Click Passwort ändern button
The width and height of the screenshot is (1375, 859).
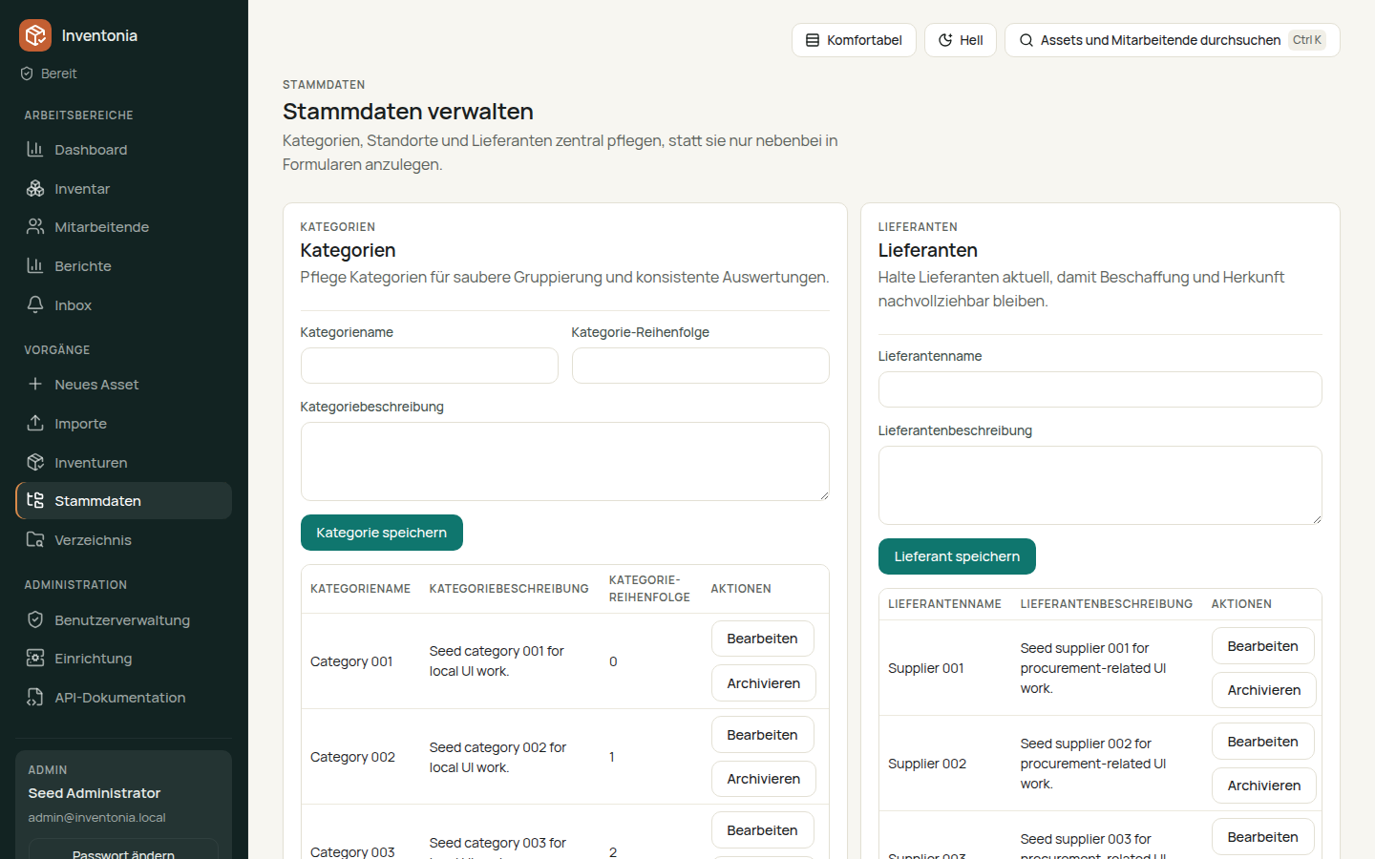tap(123, 849)
